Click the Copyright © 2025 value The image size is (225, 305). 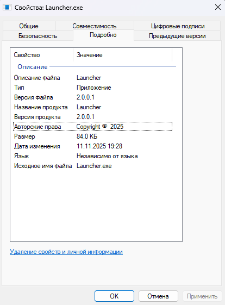click(x=100, y=127)
